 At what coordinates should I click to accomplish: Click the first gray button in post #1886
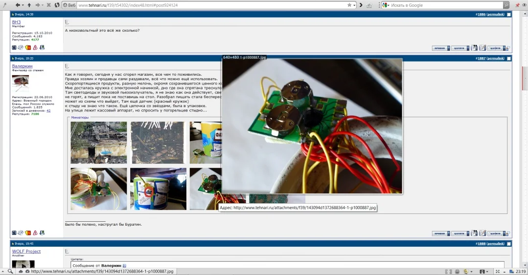(441, 48)
